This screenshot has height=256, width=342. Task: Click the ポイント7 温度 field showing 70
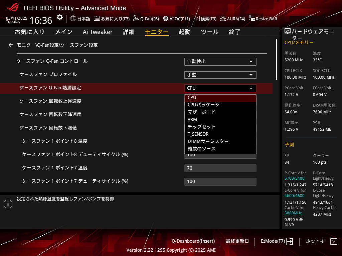[x=220, y=168]
